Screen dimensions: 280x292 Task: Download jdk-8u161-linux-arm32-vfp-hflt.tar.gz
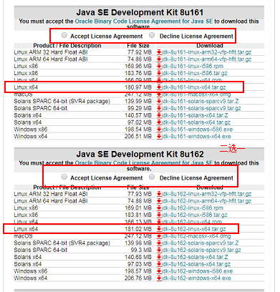point(206,52)
